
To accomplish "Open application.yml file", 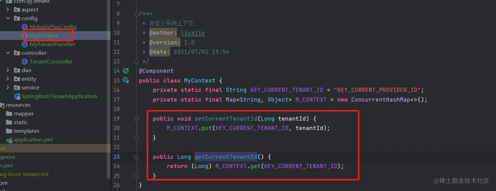I will [x=33, y=140].
